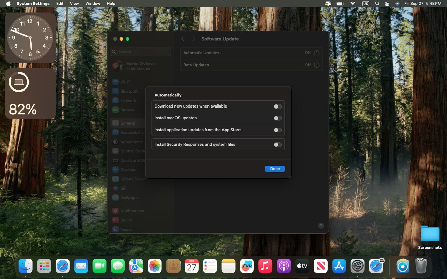Open Music from the Dock
Screen dimensions: 447x279
tap(265, 266)
